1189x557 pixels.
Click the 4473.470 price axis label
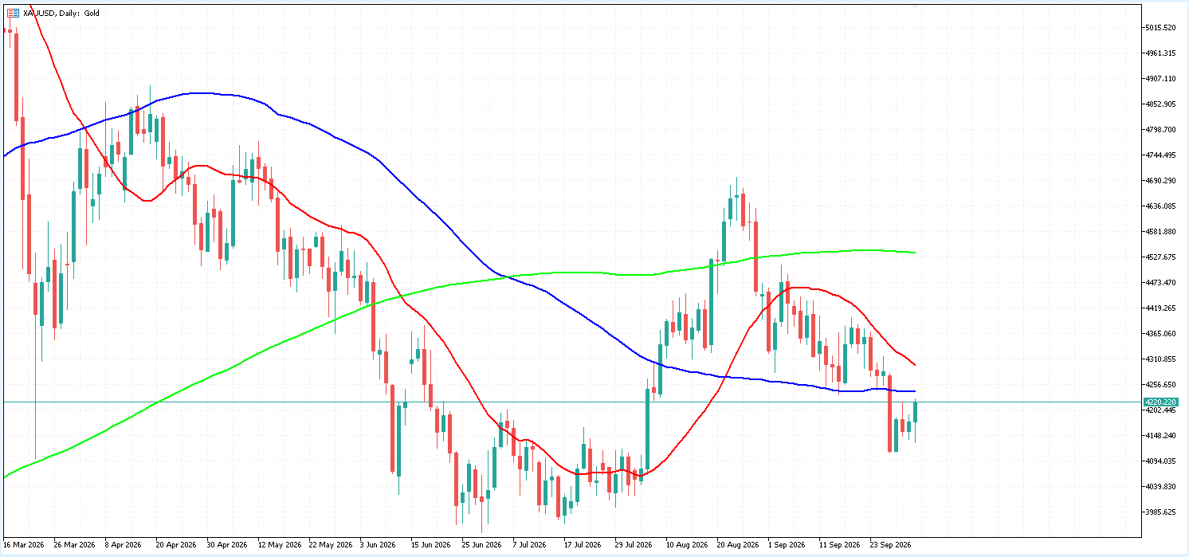(x=1160, y=283)
